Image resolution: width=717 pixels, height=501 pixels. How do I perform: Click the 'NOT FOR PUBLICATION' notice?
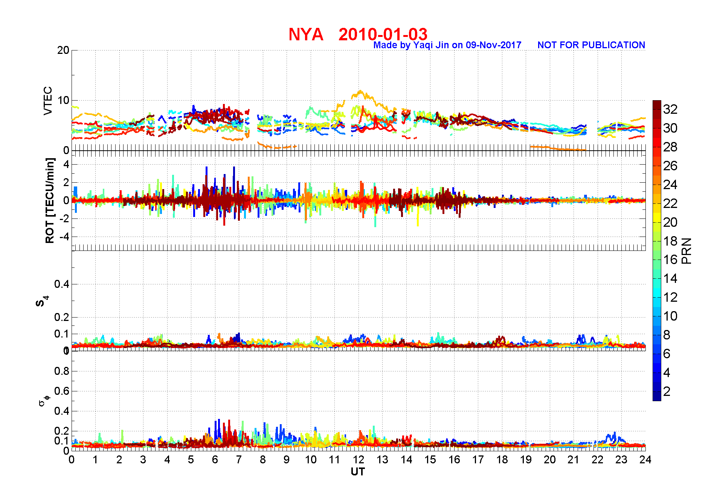pyautogui.click(x=591, y=45)
